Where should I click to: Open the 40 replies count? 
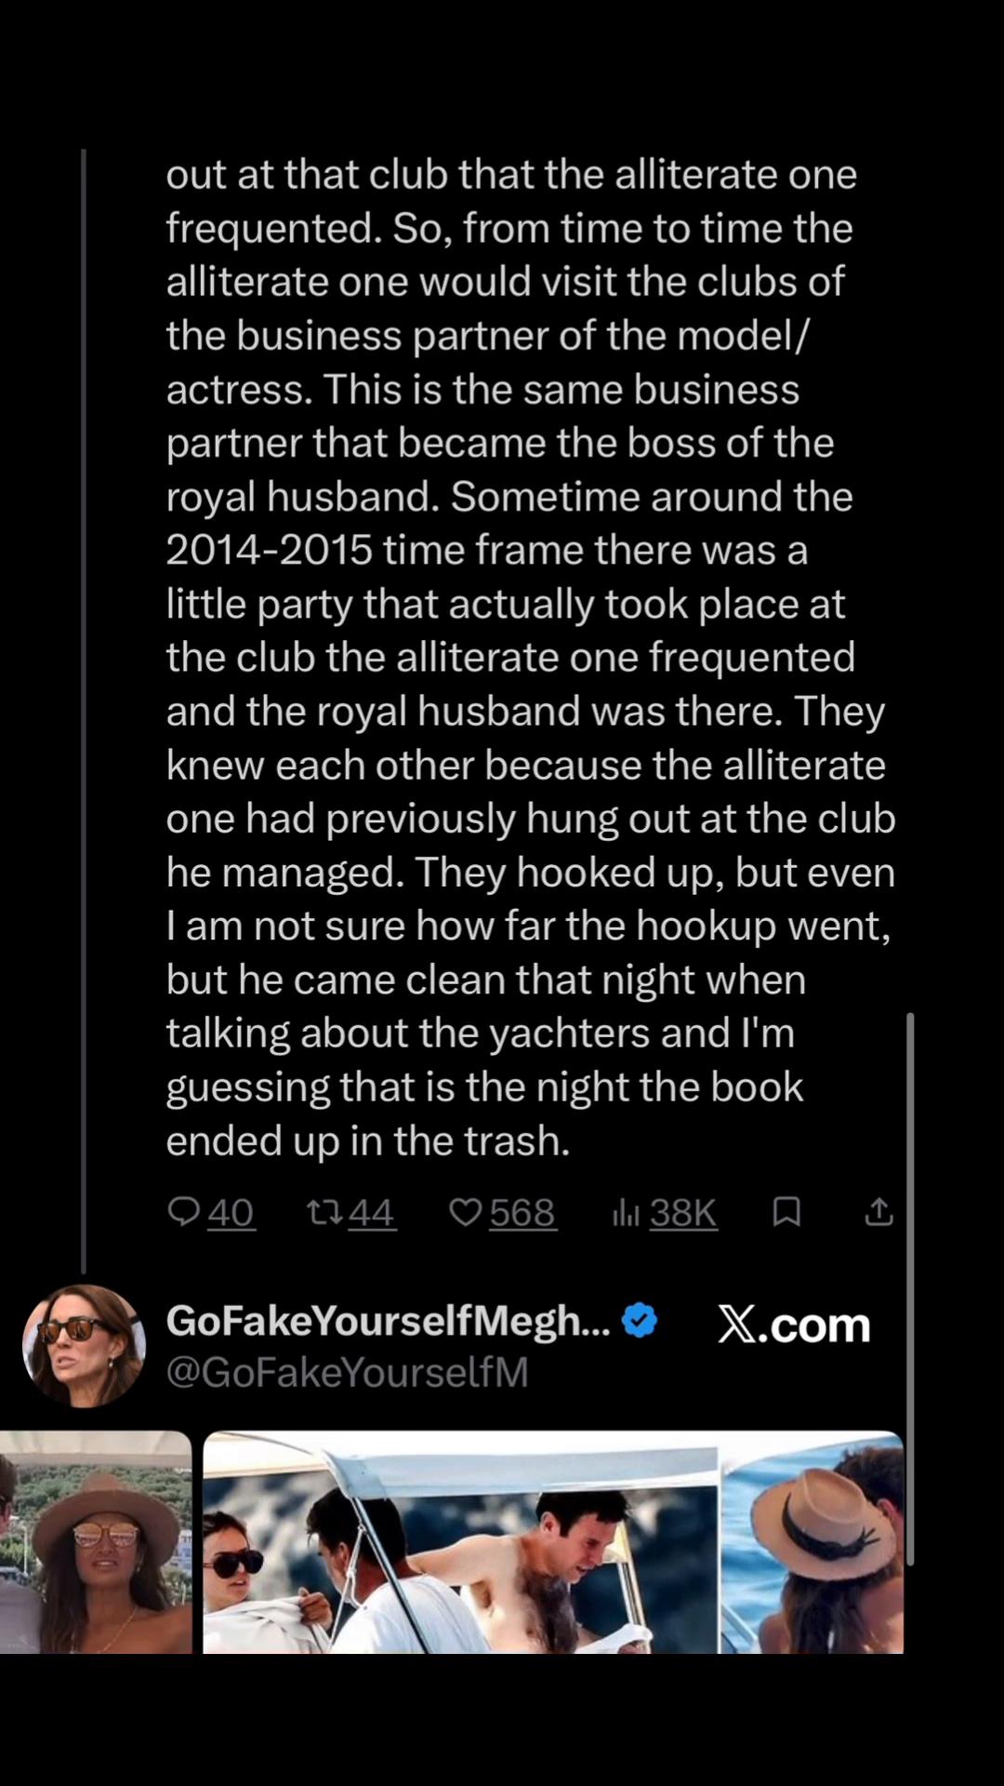(x=231, y=1212)
